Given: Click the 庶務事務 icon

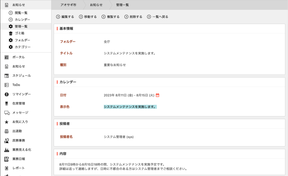Looking at the screenshot, I should tap(7, 140).
